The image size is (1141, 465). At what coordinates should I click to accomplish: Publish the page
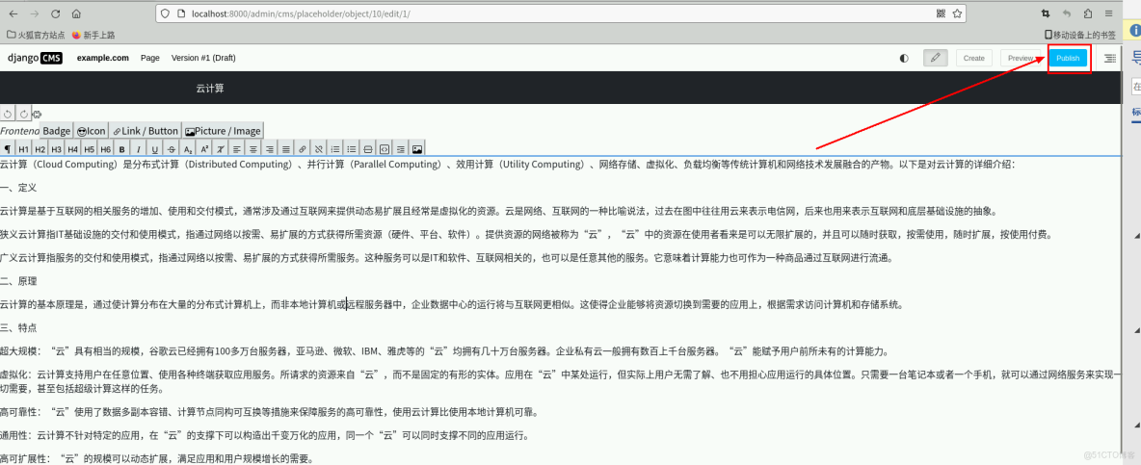pos(1068,58)
